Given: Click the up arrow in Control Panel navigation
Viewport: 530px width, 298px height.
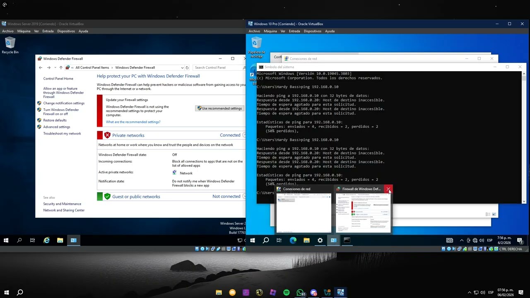Looking at the screenshot, I should [61, 67].
